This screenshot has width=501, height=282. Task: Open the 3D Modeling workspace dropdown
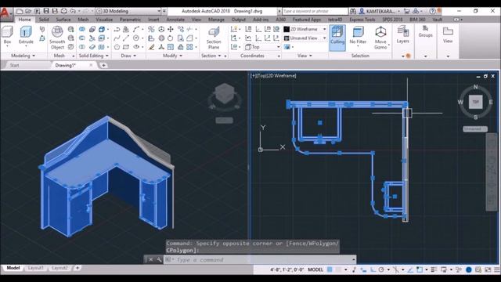pyautogui.click(x=128, y=11)
